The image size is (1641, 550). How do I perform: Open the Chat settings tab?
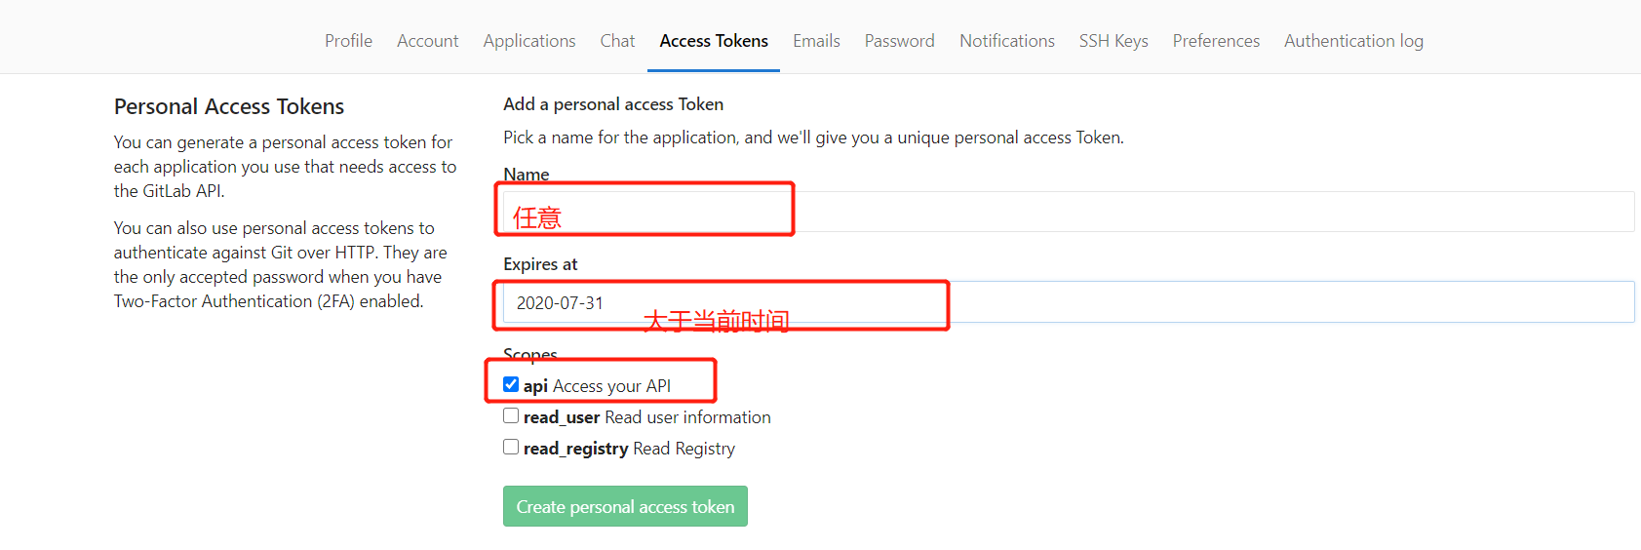(617, 41)
